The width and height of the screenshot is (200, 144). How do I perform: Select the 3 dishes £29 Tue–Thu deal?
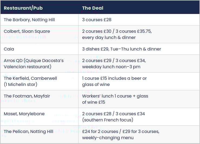click(139, 49)
